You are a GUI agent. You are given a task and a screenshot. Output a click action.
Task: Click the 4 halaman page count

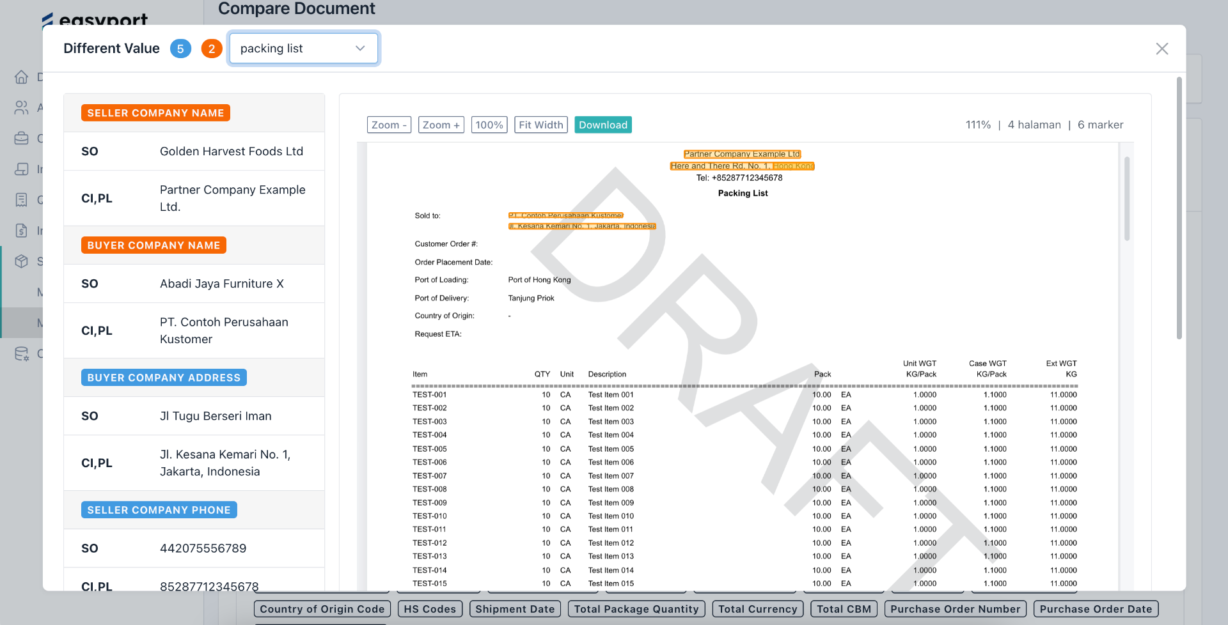tap(1034, 125)
